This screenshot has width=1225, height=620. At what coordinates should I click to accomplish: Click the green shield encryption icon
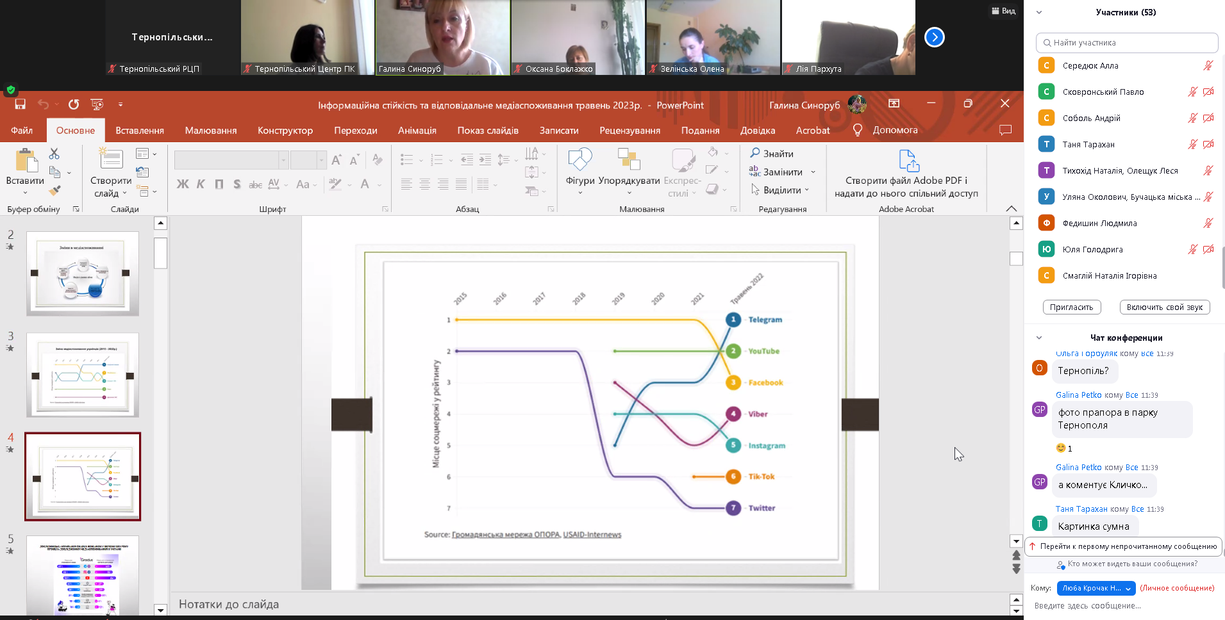click(x=11, y=90)
